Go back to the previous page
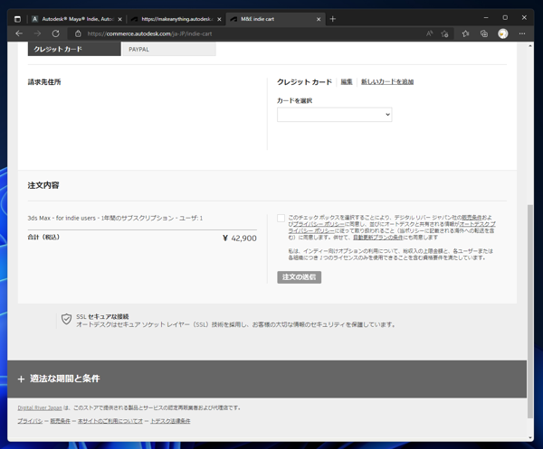The width and height of the screenshot is (543, 449). pyautogui.click(x=19, y=33)
